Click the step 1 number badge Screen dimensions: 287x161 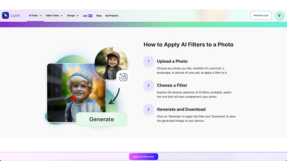[148, 61]
